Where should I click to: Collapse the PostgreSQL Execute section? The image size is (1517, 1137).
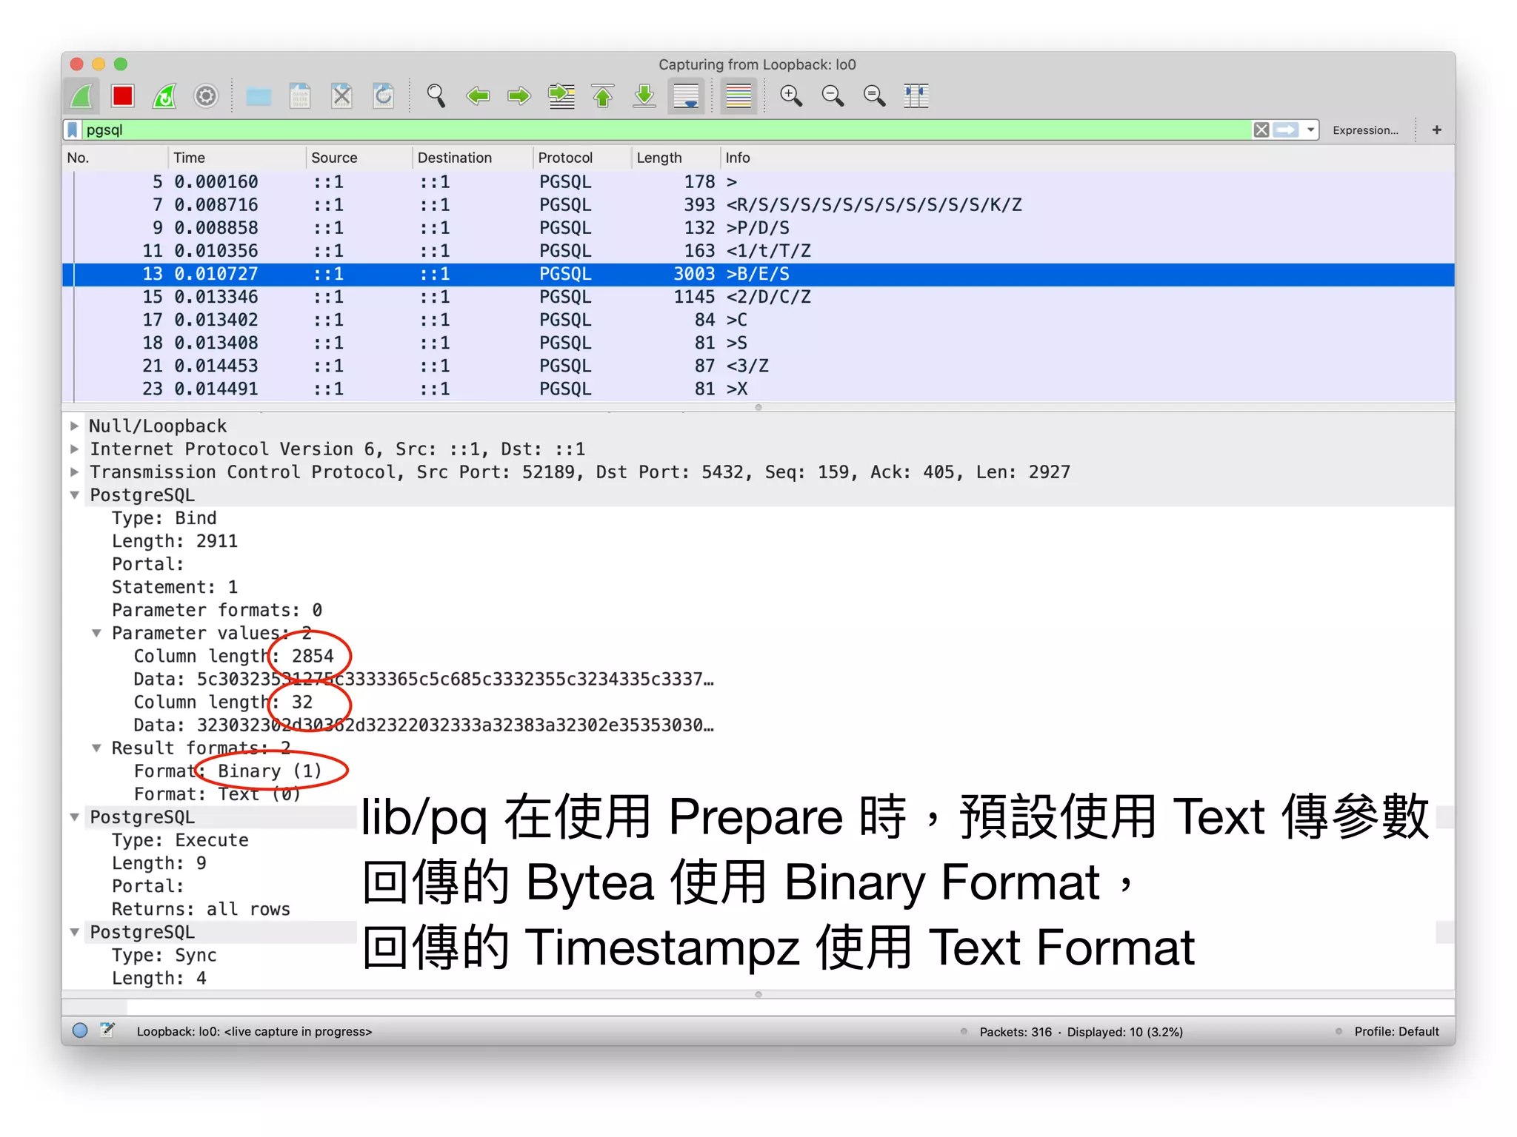(x=75, y=817)
